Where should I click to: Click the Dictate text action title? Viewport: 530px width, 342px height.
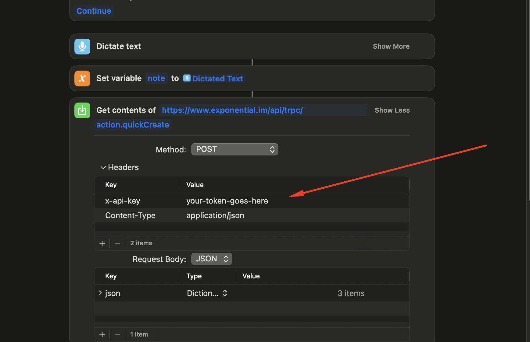[x=119, y=46]
